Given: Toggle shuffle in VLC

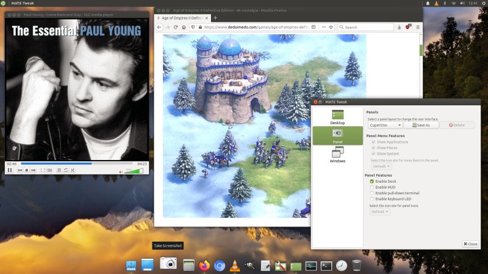Looking at the screenshot, I should click(x=73, y=170).
